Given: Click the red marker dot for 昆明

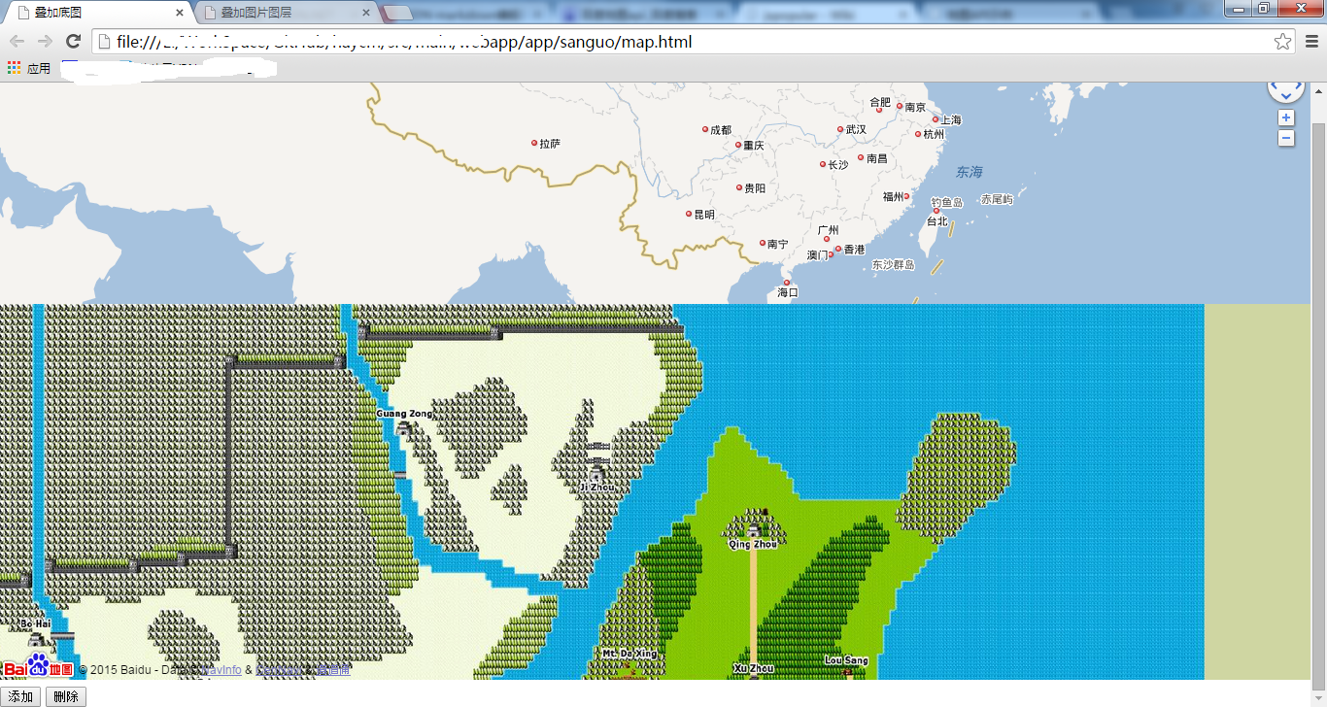Looking at the screenshot, I should 689,214.
